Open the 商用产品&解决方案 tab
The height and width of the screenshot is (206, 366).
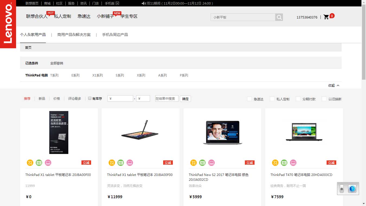[74, 35]
